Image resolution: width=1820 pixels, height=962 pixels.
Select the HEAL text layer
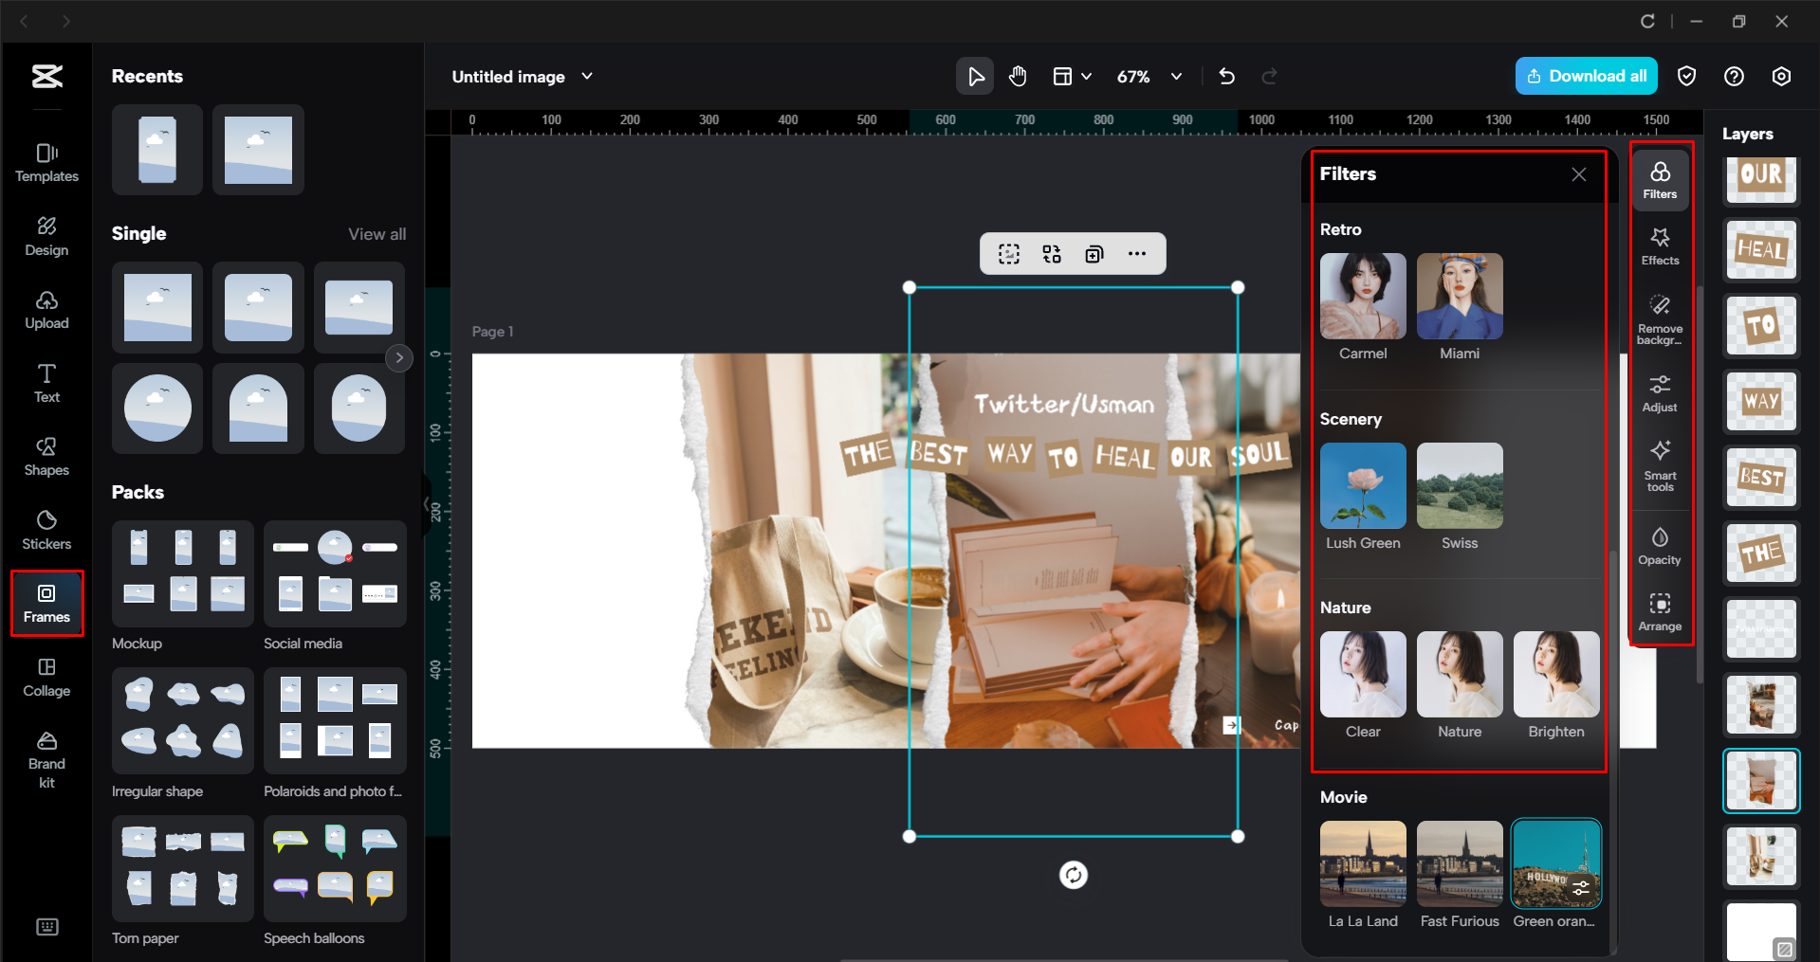pos(1761,250)
